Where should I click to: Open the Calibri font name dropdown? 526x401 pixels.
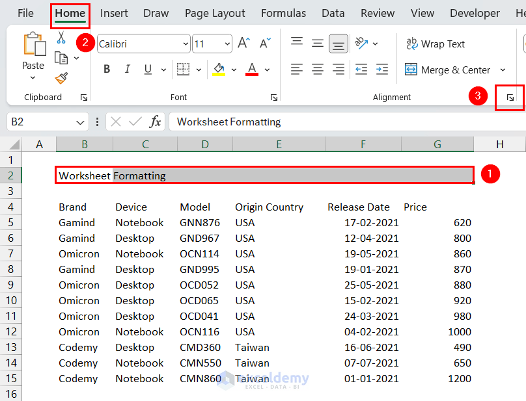[x=186, y=44]
